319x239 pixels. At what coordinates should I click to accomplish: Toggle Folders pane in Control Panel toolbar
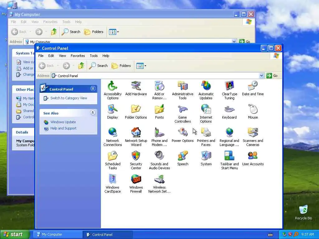[121, 66]
